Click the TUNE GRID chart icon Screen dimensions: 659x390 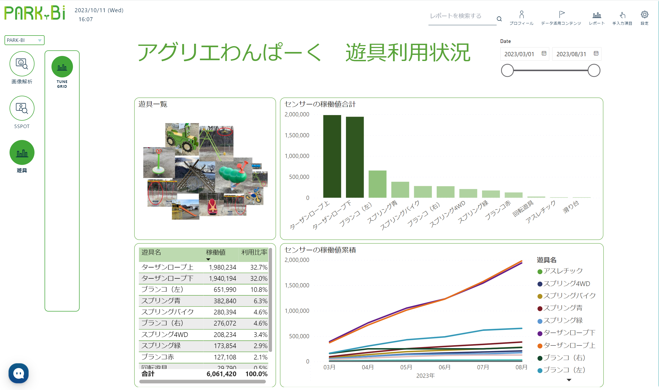[62, 67]
